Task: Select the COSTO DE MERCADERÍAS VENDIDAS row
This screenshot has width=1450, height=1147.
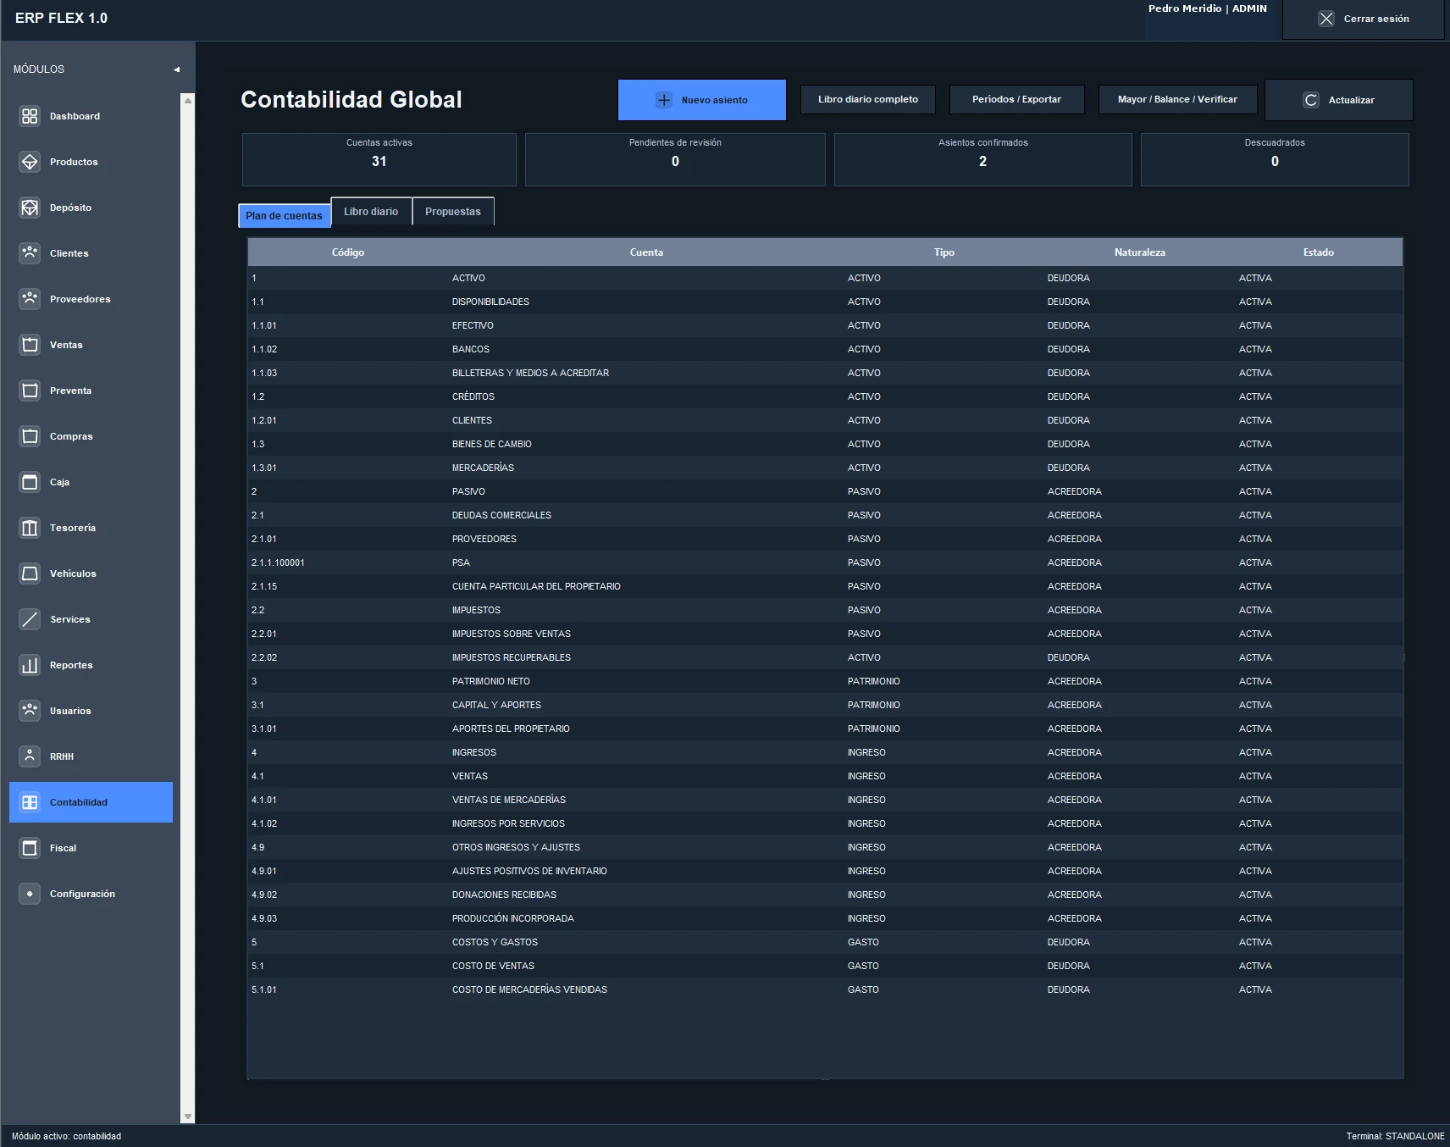Action: click(825, 989)
